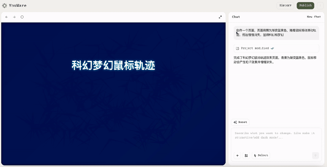Screen dimensions: 327x167
Task: Start a New Chat
Action: [314, 17]
